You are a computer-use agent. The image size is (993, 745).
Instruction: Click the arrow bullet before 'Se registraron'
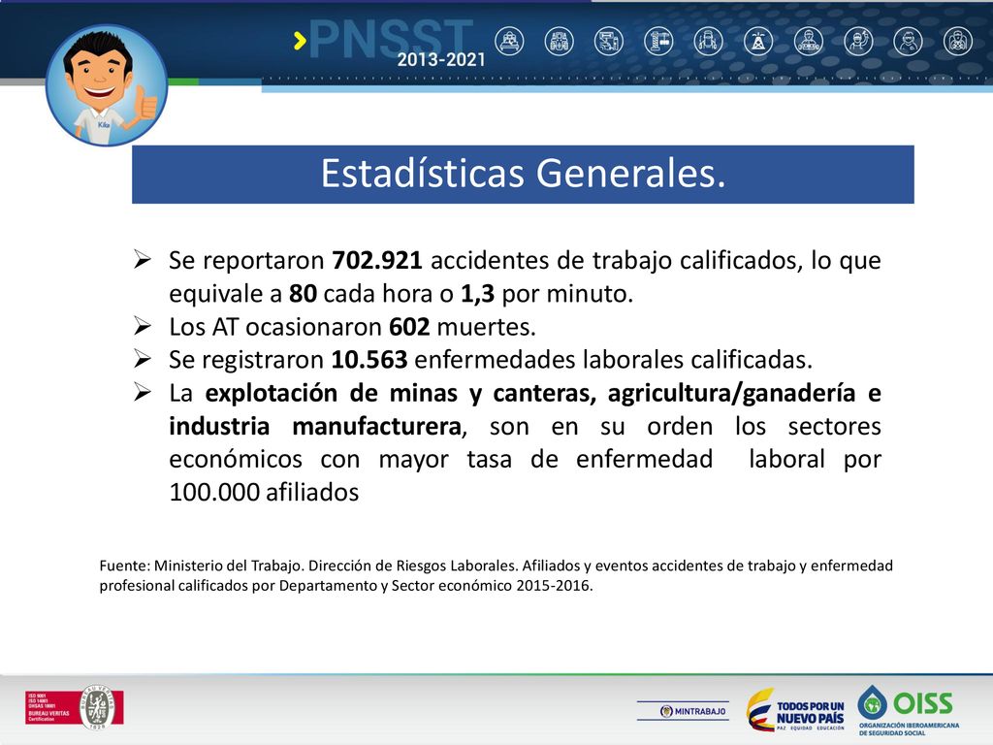pyautogui.click(x=143, y=359)
